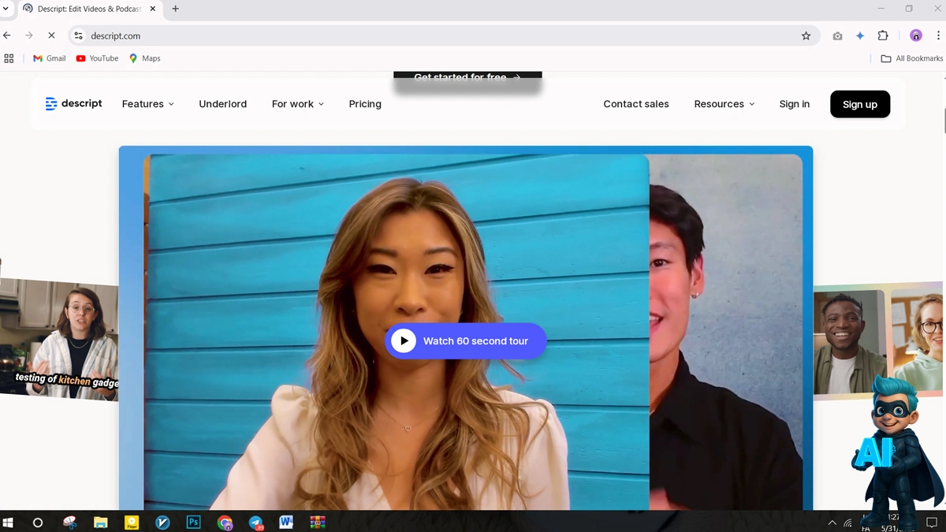Open the Chrome apps grid shortcut
Screen dimensions: 946x532
click(9, 58)
